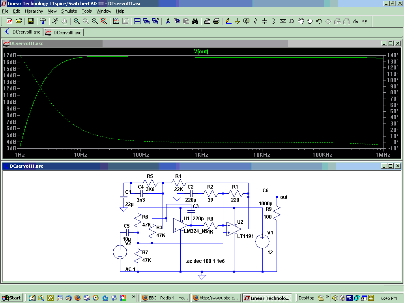Open the Hierarchy menu

[x=34, y=11]
